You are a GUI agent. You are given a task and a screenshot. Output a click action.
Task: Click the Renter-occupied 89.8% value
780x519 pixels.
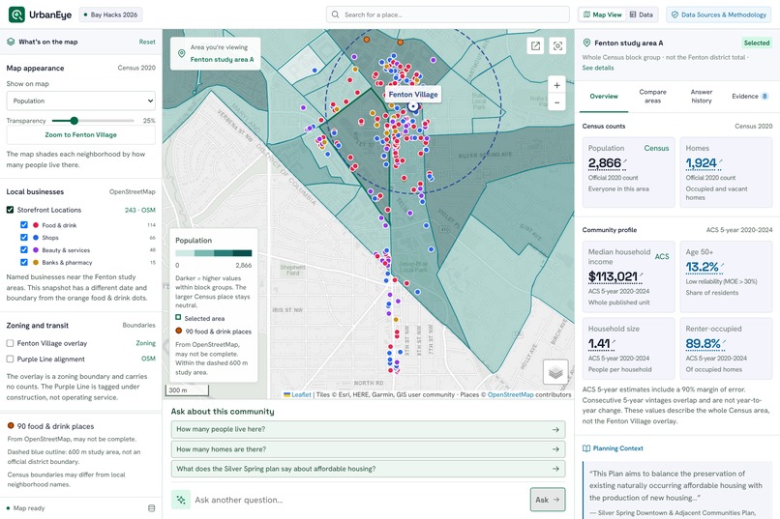[x=703, y=344]
